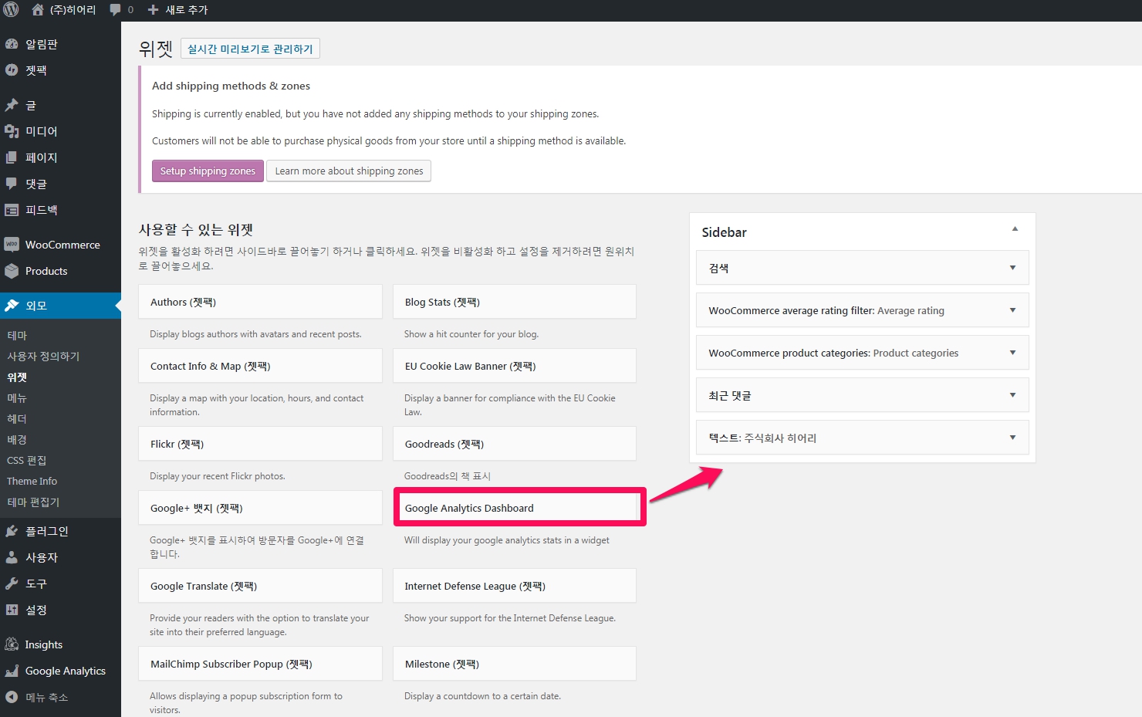The image size is (1142, 717).
Task: Open Jetpack (젯팩) icon in sidebar
Action: 12,70
